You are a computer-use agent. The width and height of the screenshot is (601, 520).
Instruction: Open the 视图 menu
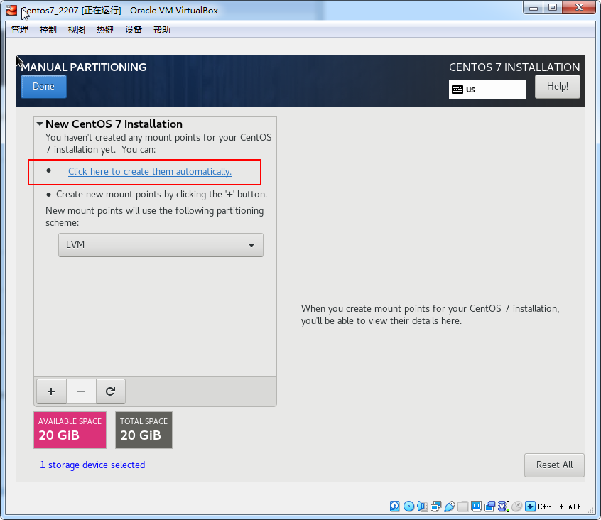[x=77, y=30]
